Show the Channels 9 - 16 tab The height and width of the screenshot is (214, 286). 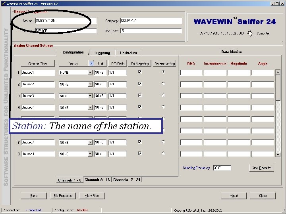pos(97,180)
